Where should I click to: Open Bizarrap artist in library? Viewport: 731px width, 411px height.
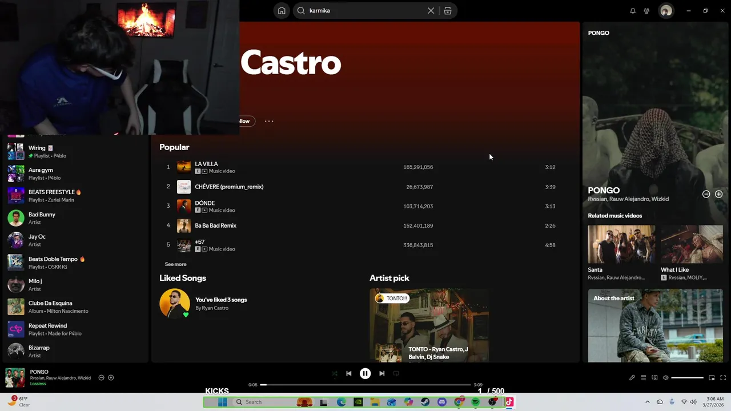pyautogui.click(x=74, y=351)
